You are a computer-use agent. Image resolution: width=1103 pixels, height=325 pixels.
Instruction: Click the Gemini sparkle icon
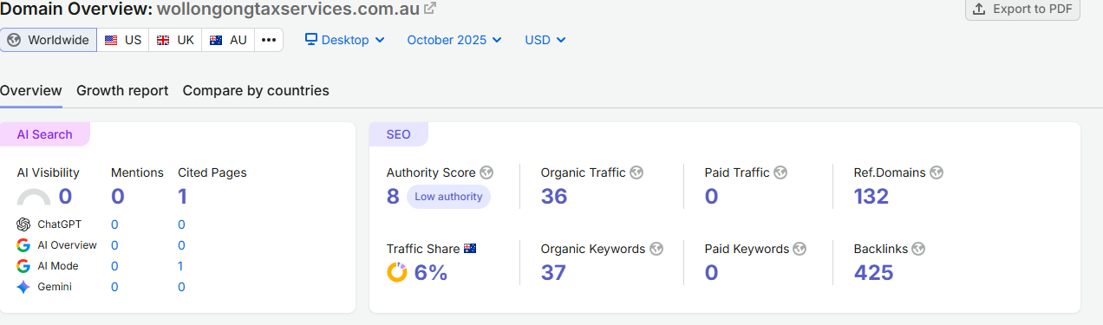pyautogui.click(x=23, y=287)
